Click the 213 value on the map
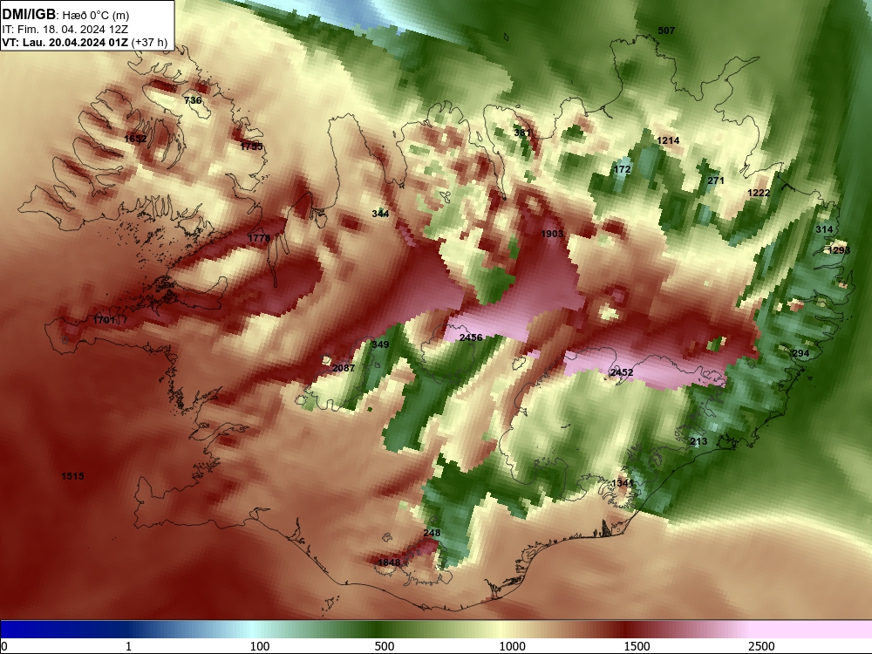872x654 pixels. [698, 441]
